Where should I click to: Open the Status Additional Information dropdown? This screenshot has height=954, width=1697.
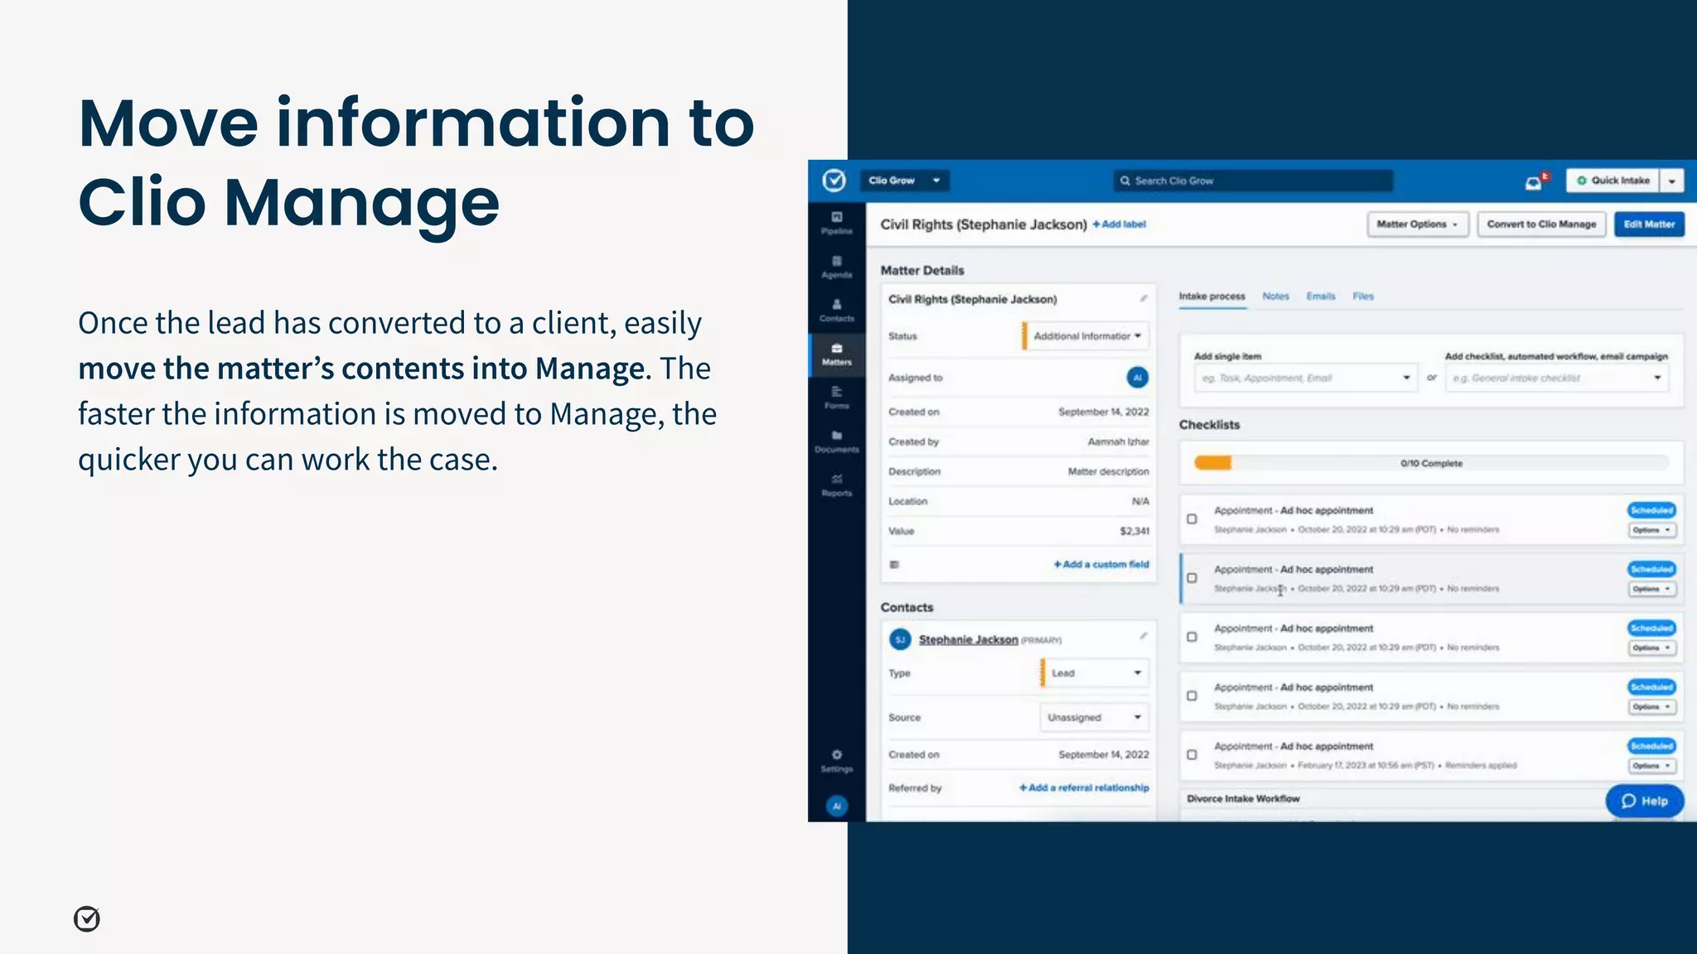[x=1086, y=336]
